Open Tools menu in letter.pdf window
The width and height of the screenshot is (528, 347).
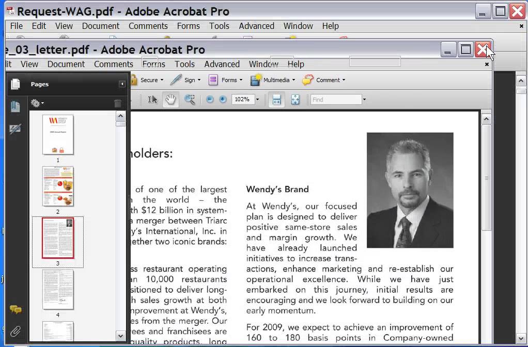184,64
